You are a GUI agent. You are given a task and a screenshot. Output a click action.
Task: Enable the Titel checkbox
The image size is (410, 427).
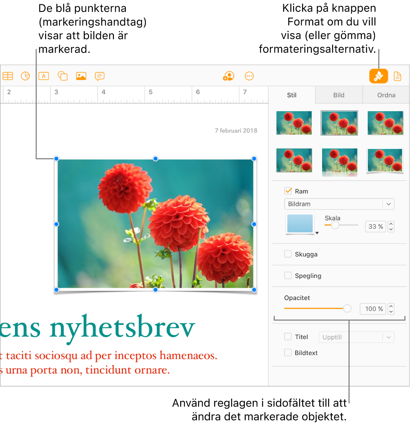pyautogui.click(x=288, y=337)
